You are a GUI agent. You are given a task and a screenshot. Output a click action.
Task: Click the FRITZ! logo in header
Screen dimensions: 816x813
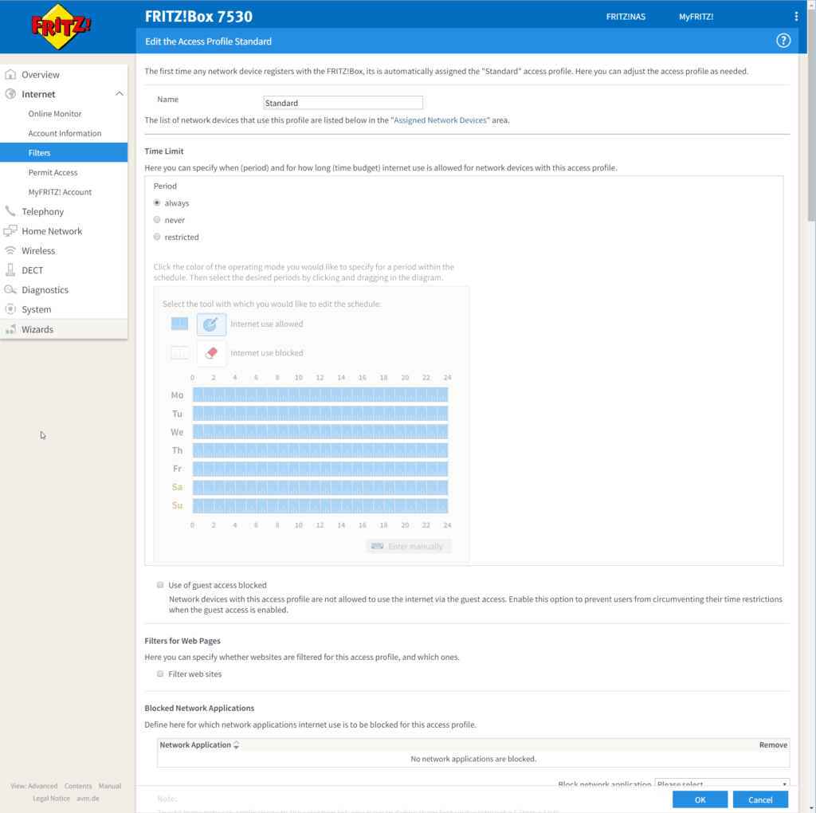pyautogui.click(x=61, y=26)
